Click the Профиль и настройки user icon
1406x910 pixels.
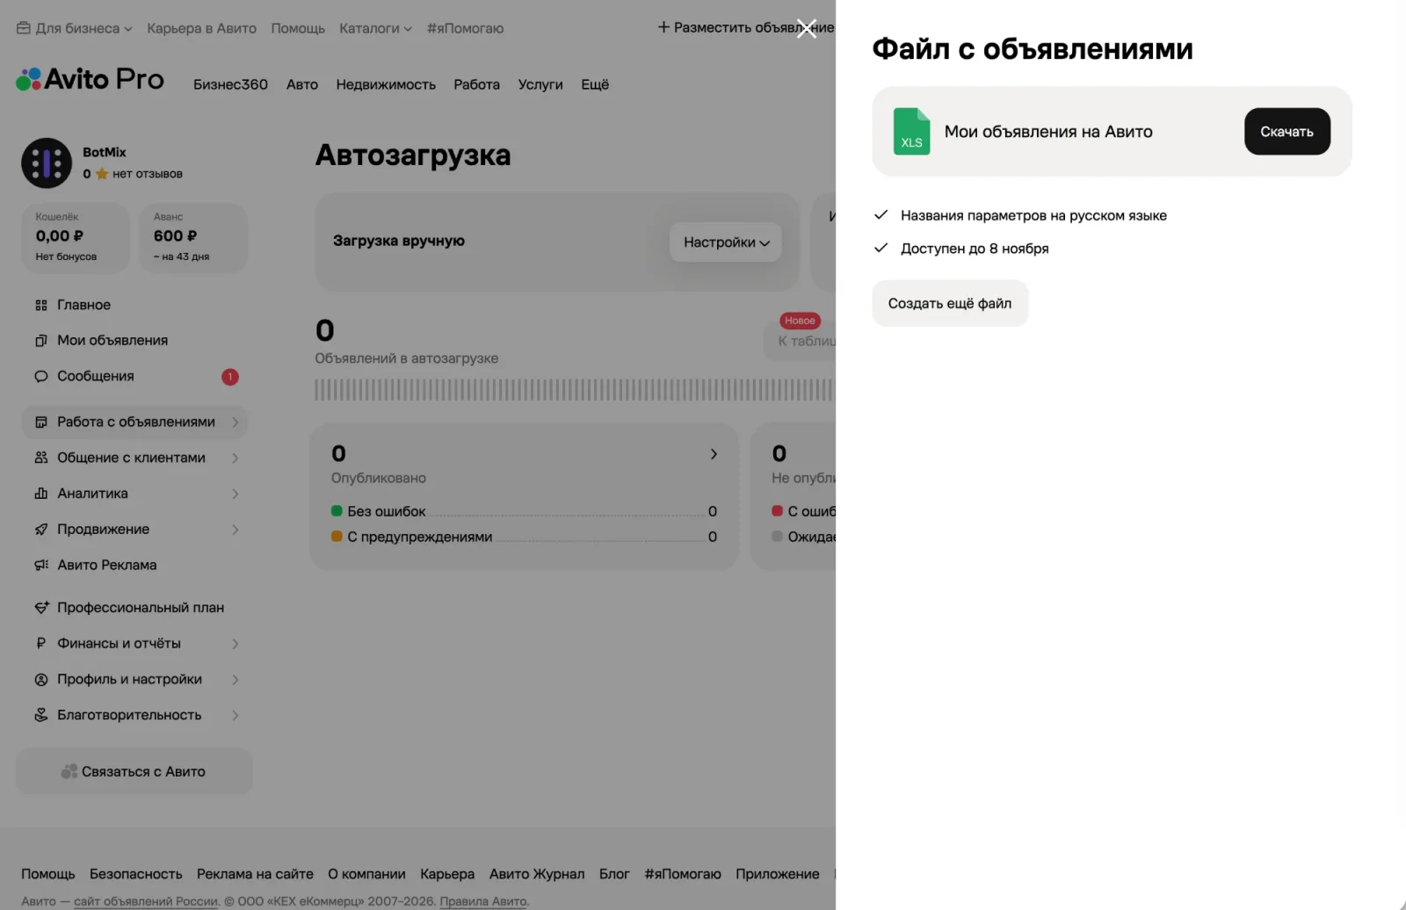click(x=41, y=680)
